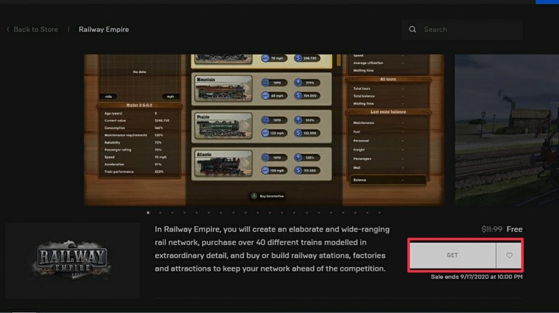Select the Railway Empire breadcrumb title
The image size is (559, 313).
pyautogui.click(x=103, y=29)
